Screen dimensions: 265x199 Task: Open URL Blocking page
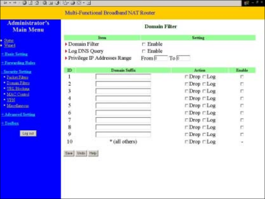pos(18,89)
